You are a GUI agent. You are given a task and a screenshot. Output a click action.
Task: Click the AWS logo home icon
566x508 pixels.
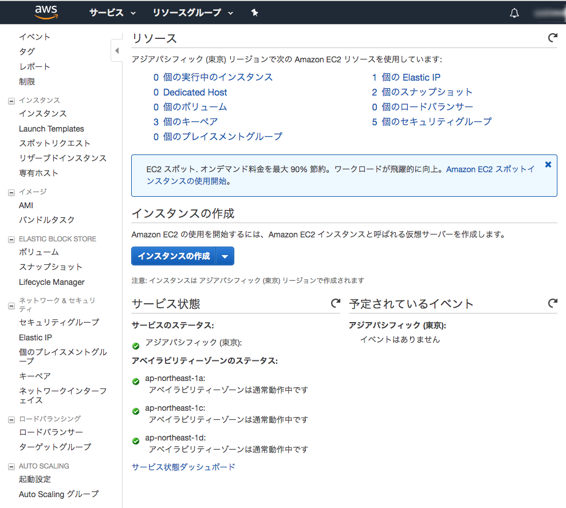[46, 12]
